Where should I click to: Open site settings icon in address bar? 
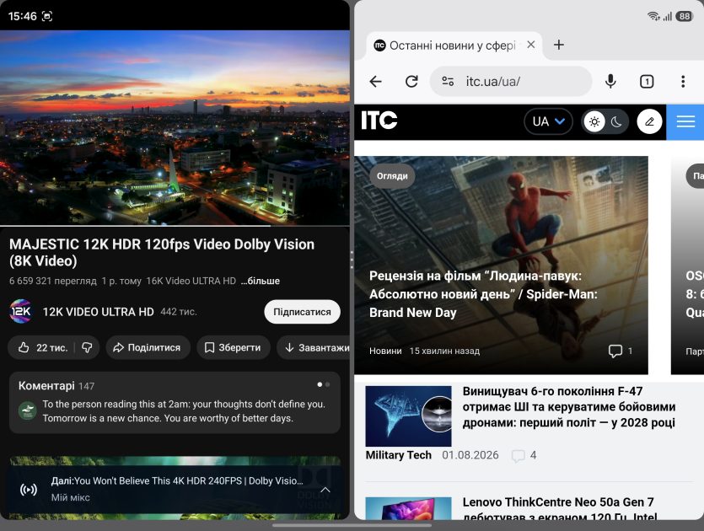click(x=448, y=81)
